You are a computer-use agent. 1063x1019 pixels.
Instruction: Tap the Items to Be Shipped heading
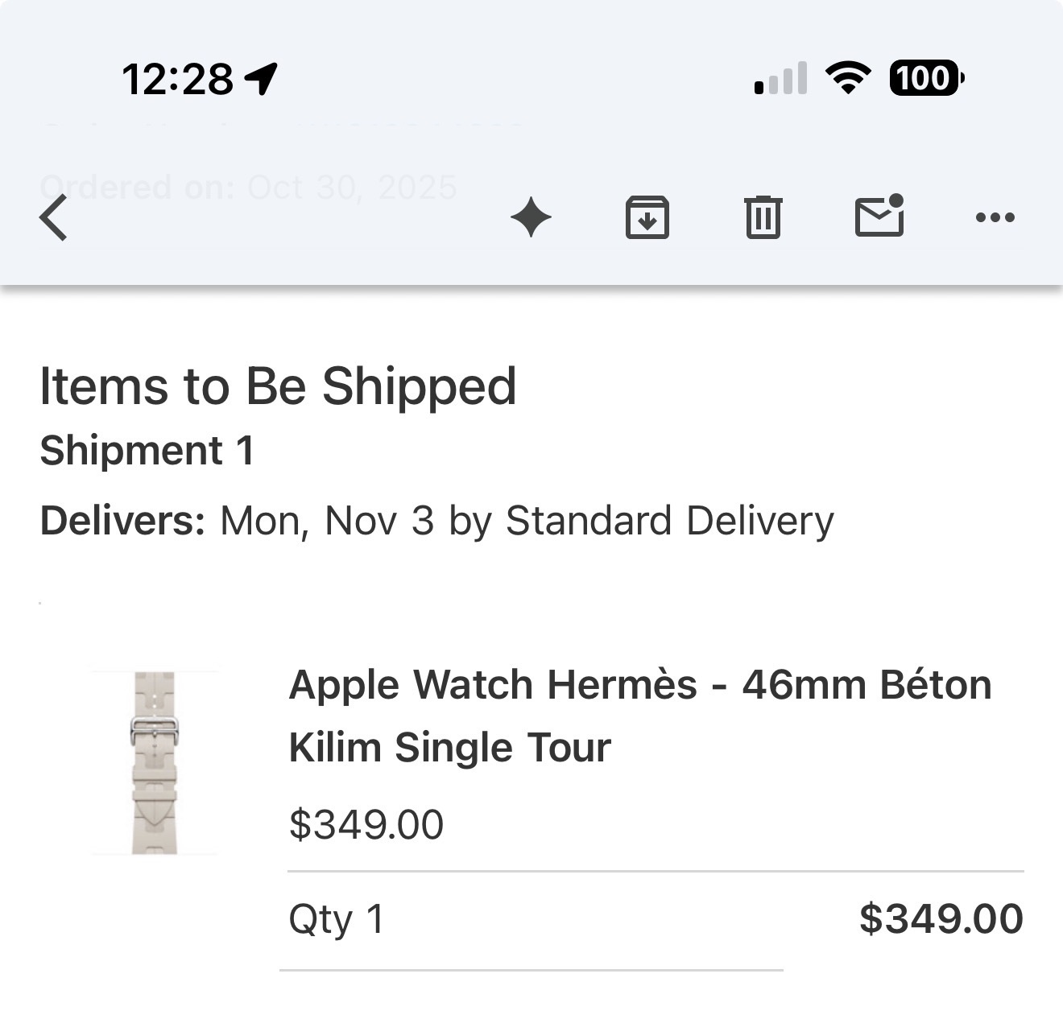click(278, 386)
